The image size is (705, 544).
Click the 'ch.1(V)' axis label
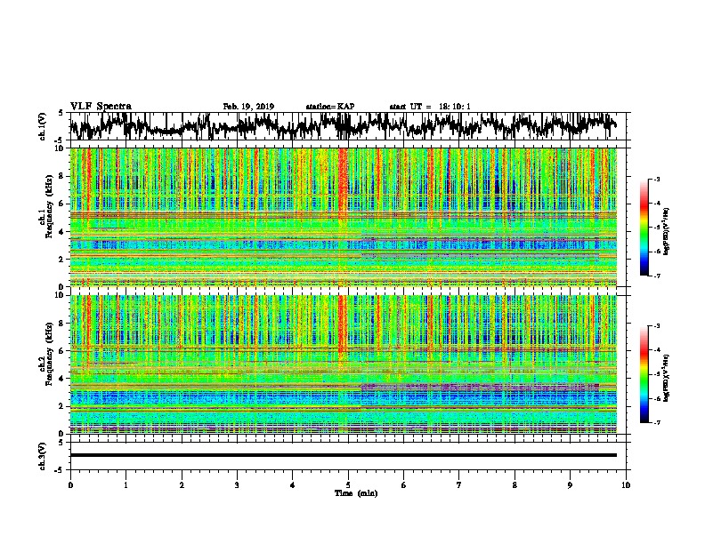(x=42, y=126)
